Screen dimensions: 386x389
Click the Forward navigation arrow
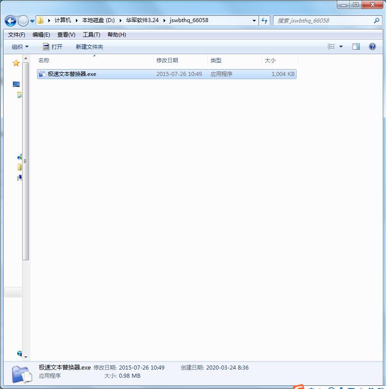coord(22,20)
